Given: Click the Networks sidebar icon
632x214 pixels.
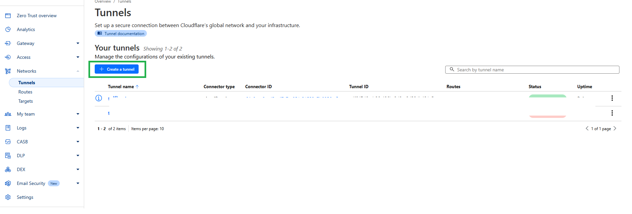Looking at the screenshot, I should click(x=8, y=71).
